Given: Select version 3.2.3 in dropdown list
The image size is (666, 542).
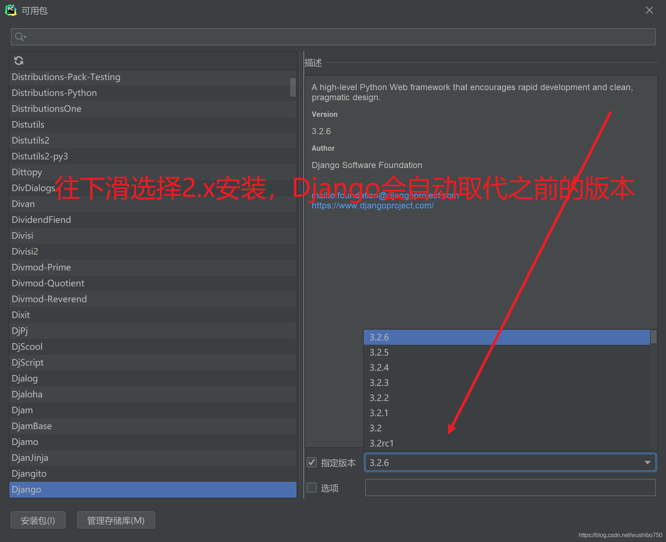Looking at the screenshot, I should (x=507, y=383).
